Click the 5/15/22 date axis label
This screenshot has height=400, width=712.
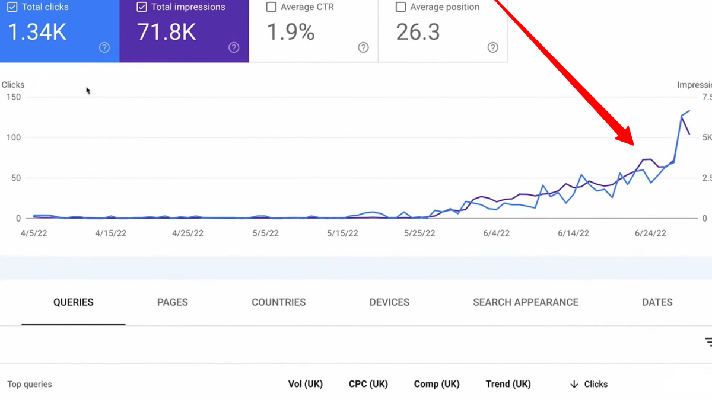click(342, 233)
